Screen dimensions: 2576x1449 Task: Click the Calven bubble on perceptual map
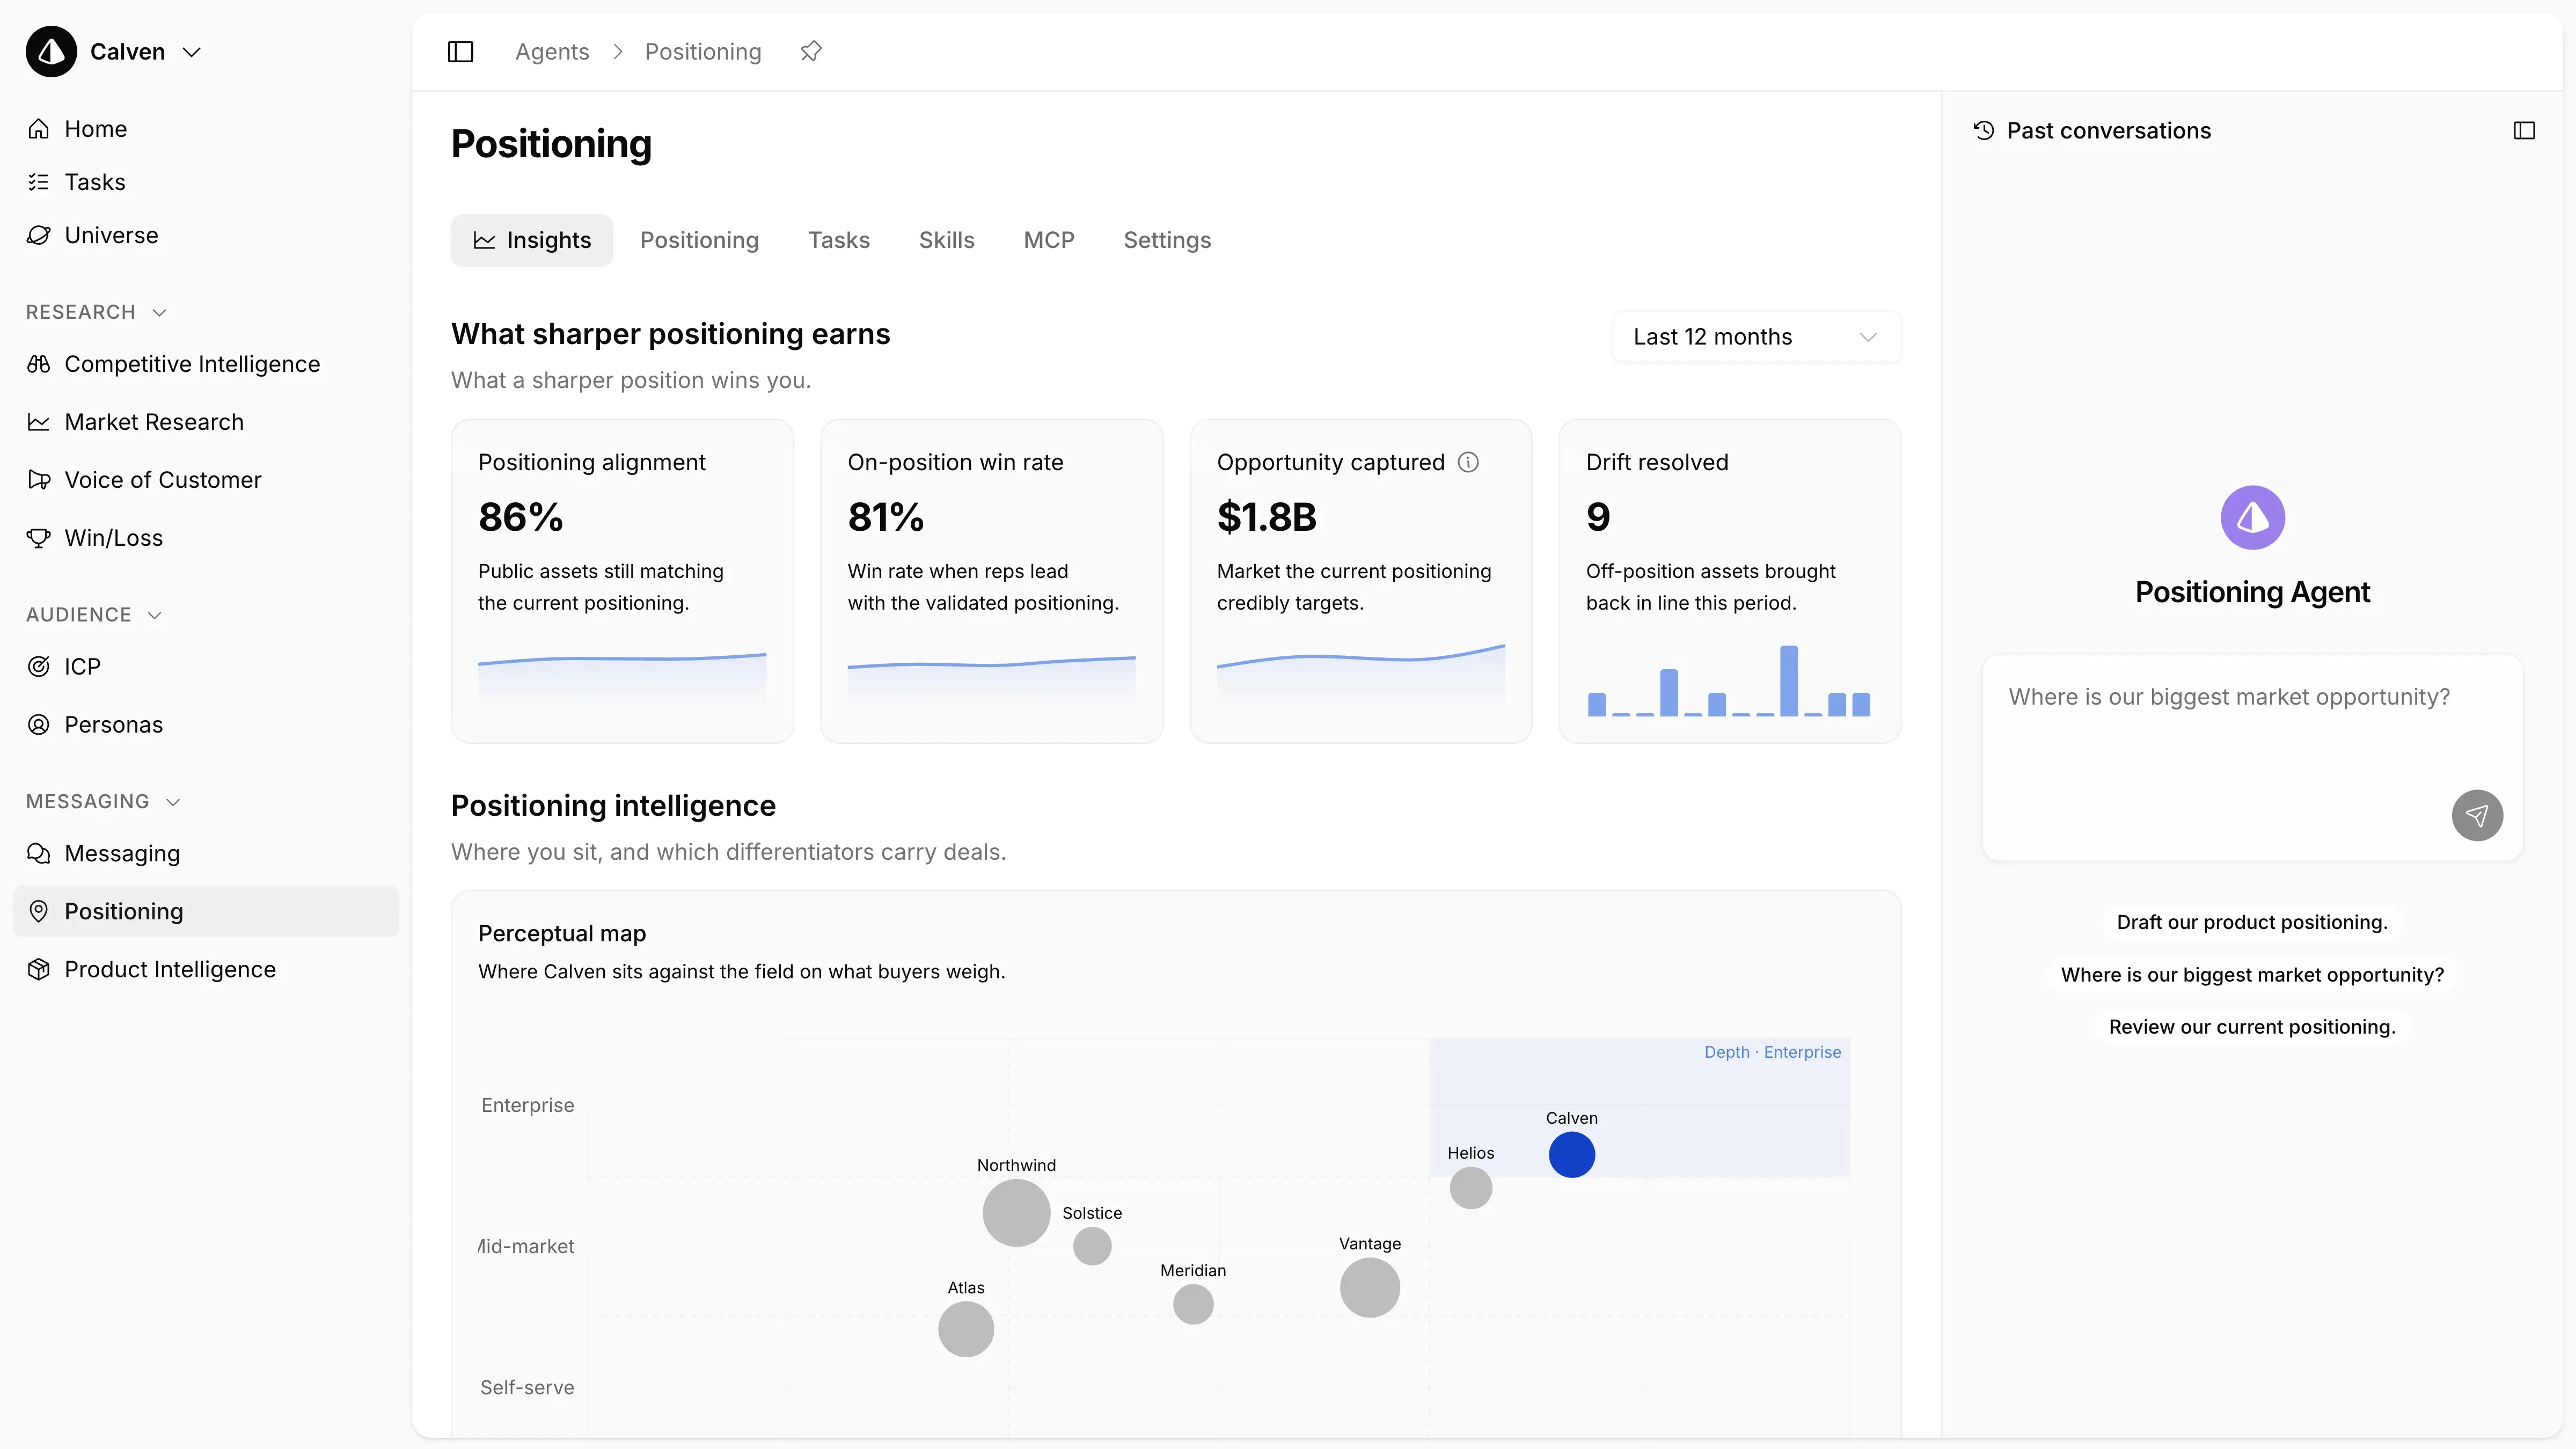[x=1572, y=1154]
